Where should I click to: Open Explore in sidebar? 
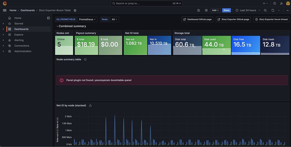[x=19, y=35]
